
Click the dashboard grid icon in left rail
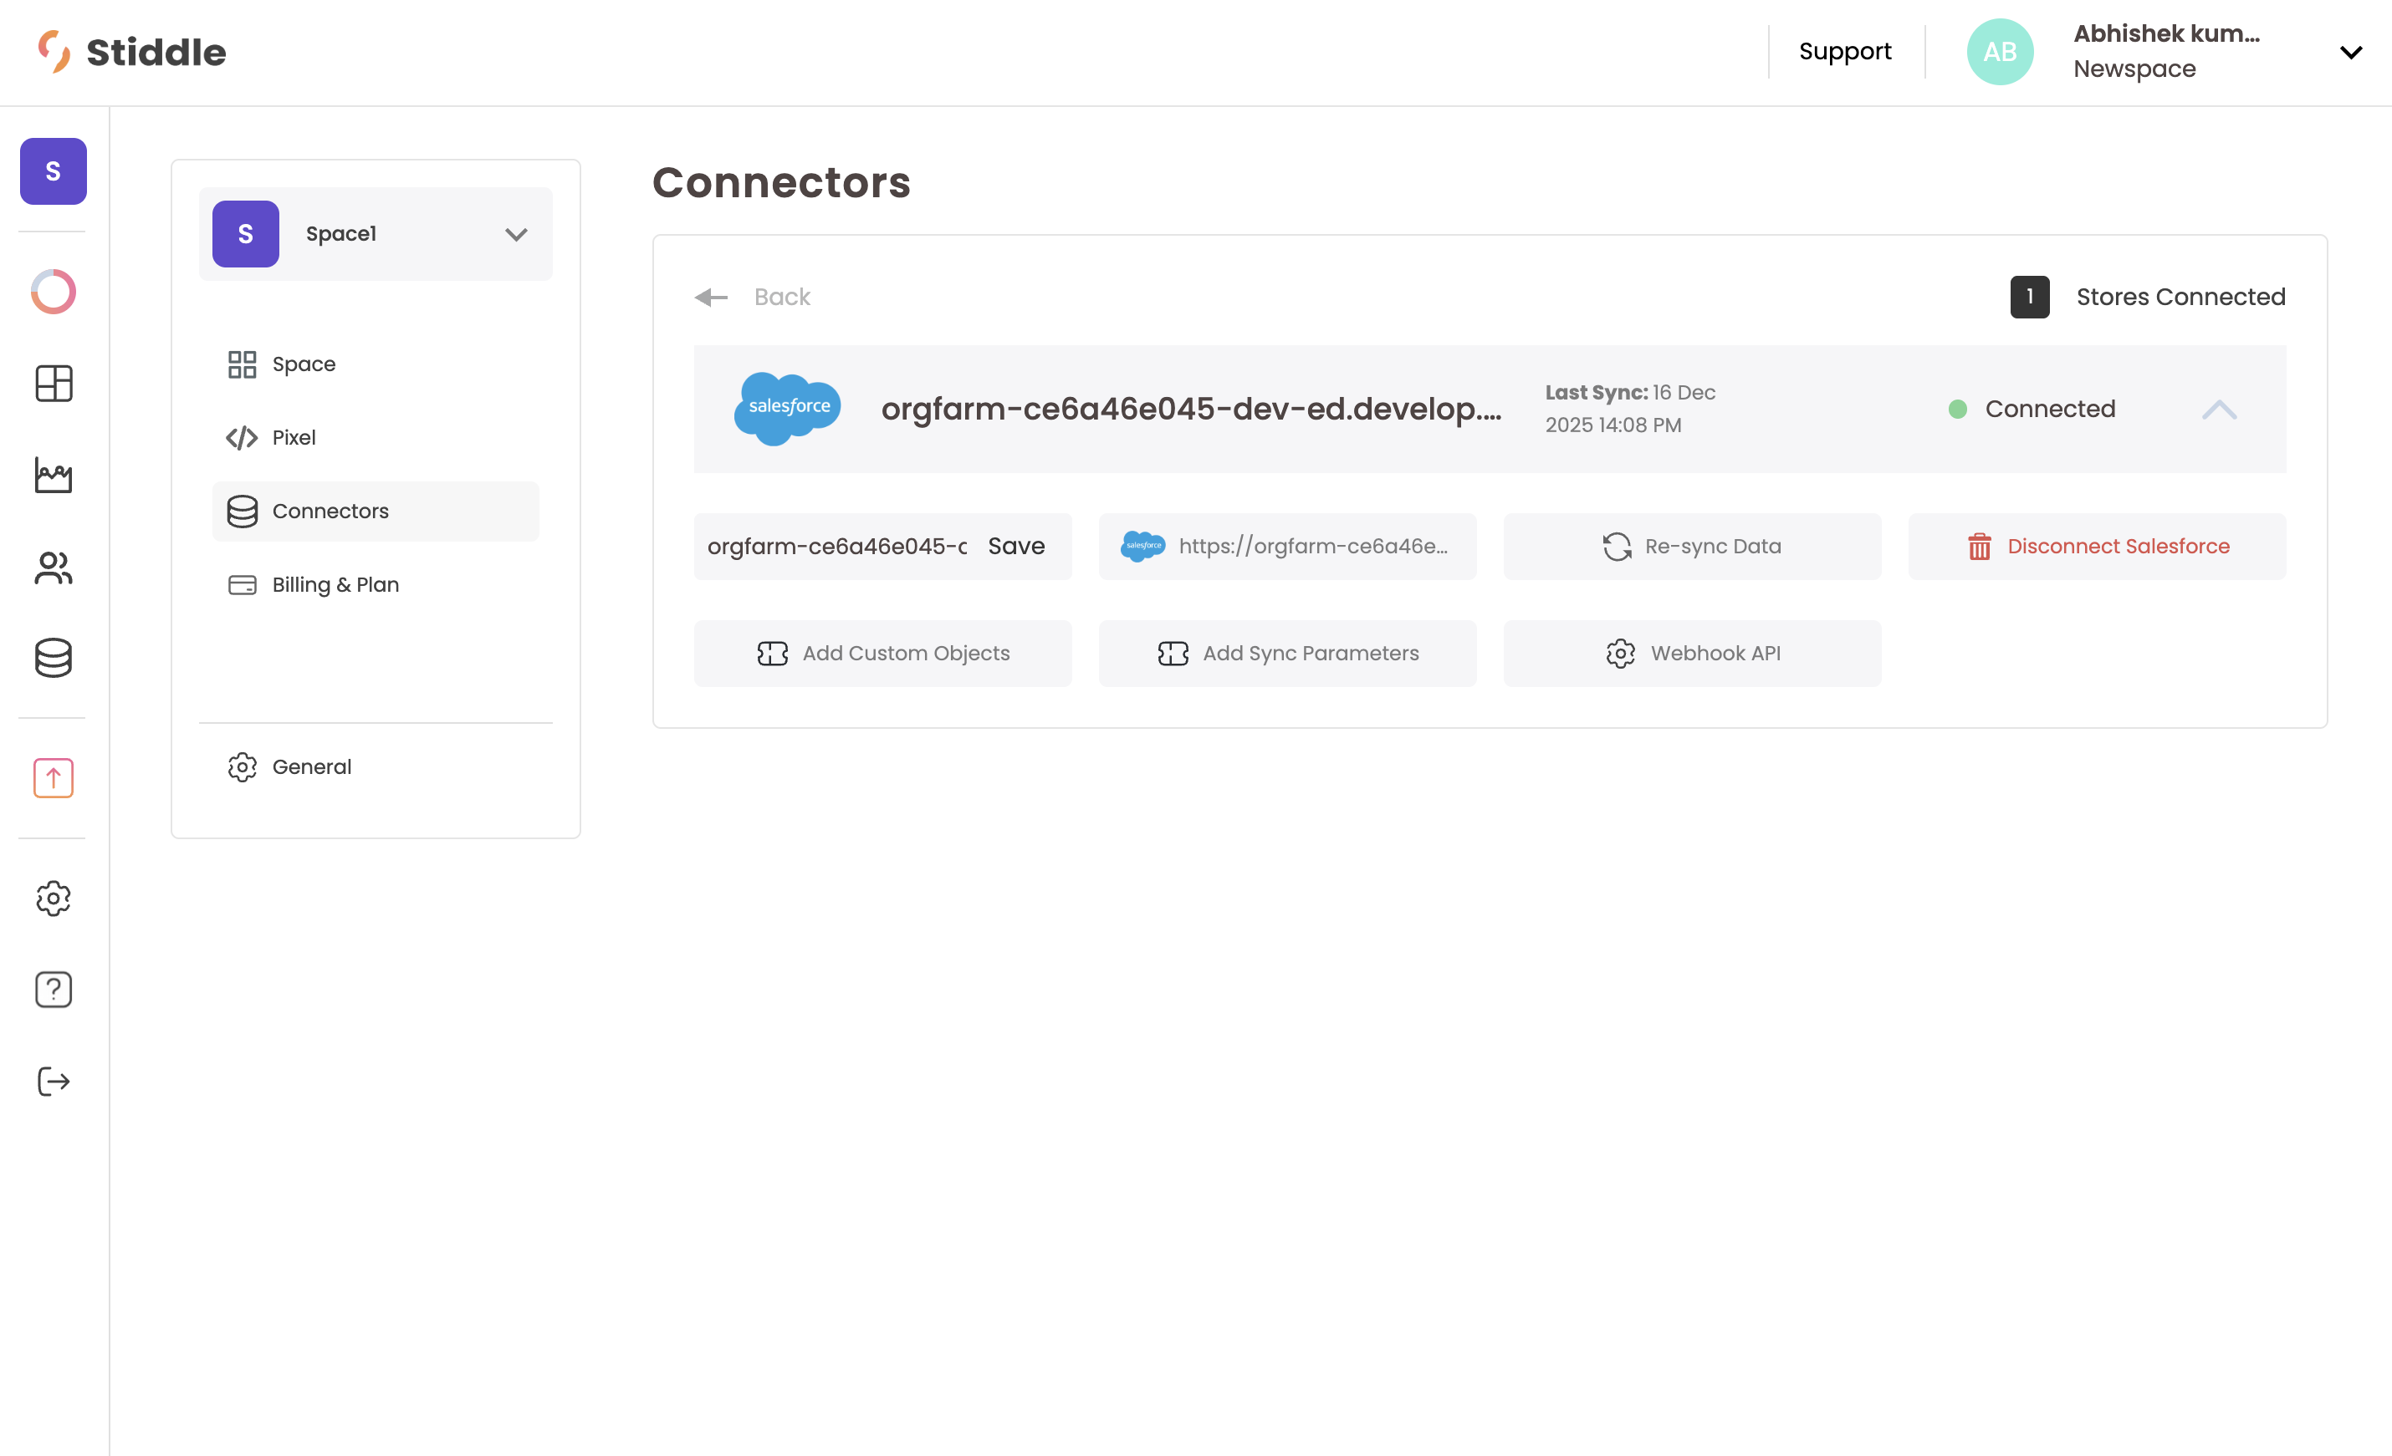pos(54,383)
